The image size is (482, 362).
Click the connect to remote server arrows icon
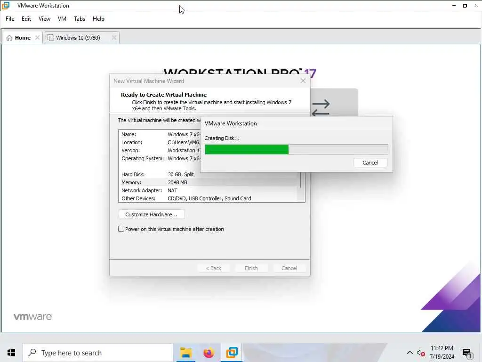pos(321,108)
